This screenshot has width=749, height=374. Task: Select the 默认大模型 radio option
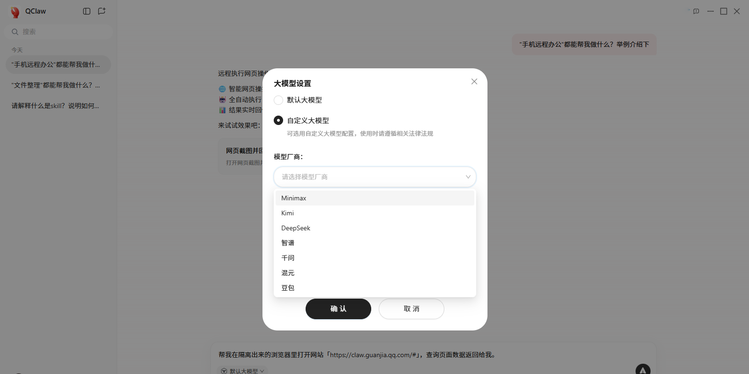[x=278, y=100]
